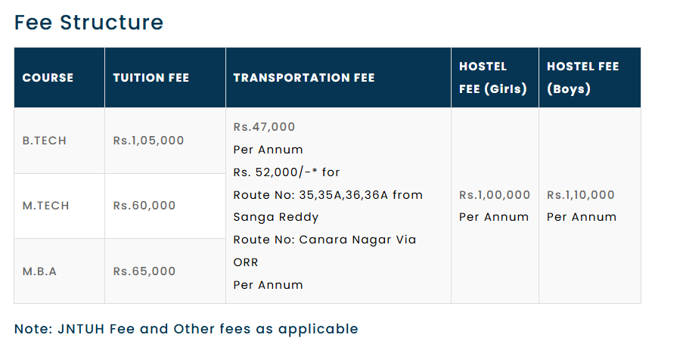
Task: Select the M.B.A course cell
Action: 39,271
